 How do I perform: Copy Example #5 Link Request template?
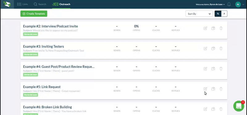pyautogui.click(x=213, y=89)
